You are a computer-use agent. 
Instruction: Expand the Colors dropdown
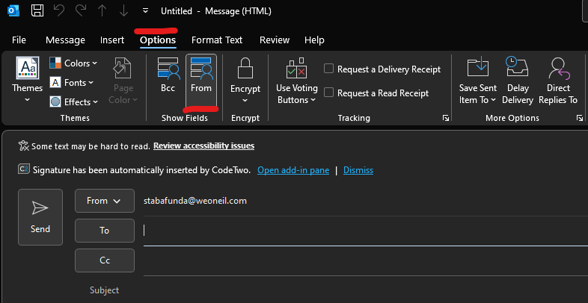click(73, 63)
